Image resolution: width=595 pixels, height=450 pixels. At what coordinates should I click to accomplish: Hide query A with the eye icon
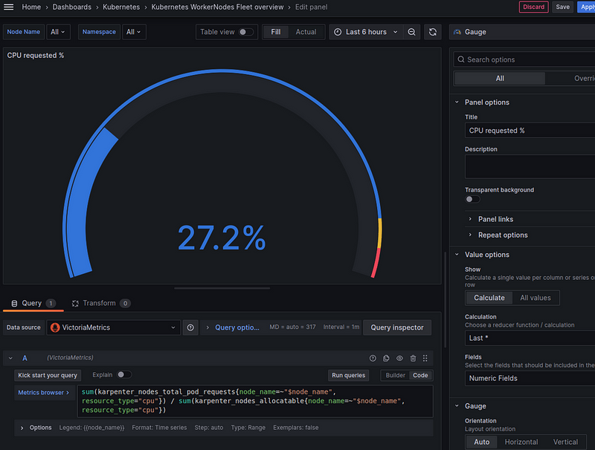[x=399, y=358]
